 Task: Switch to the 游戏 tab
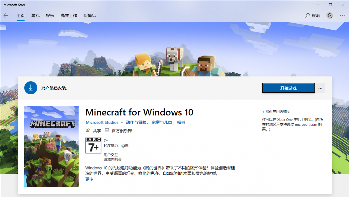tap(35, 15)
